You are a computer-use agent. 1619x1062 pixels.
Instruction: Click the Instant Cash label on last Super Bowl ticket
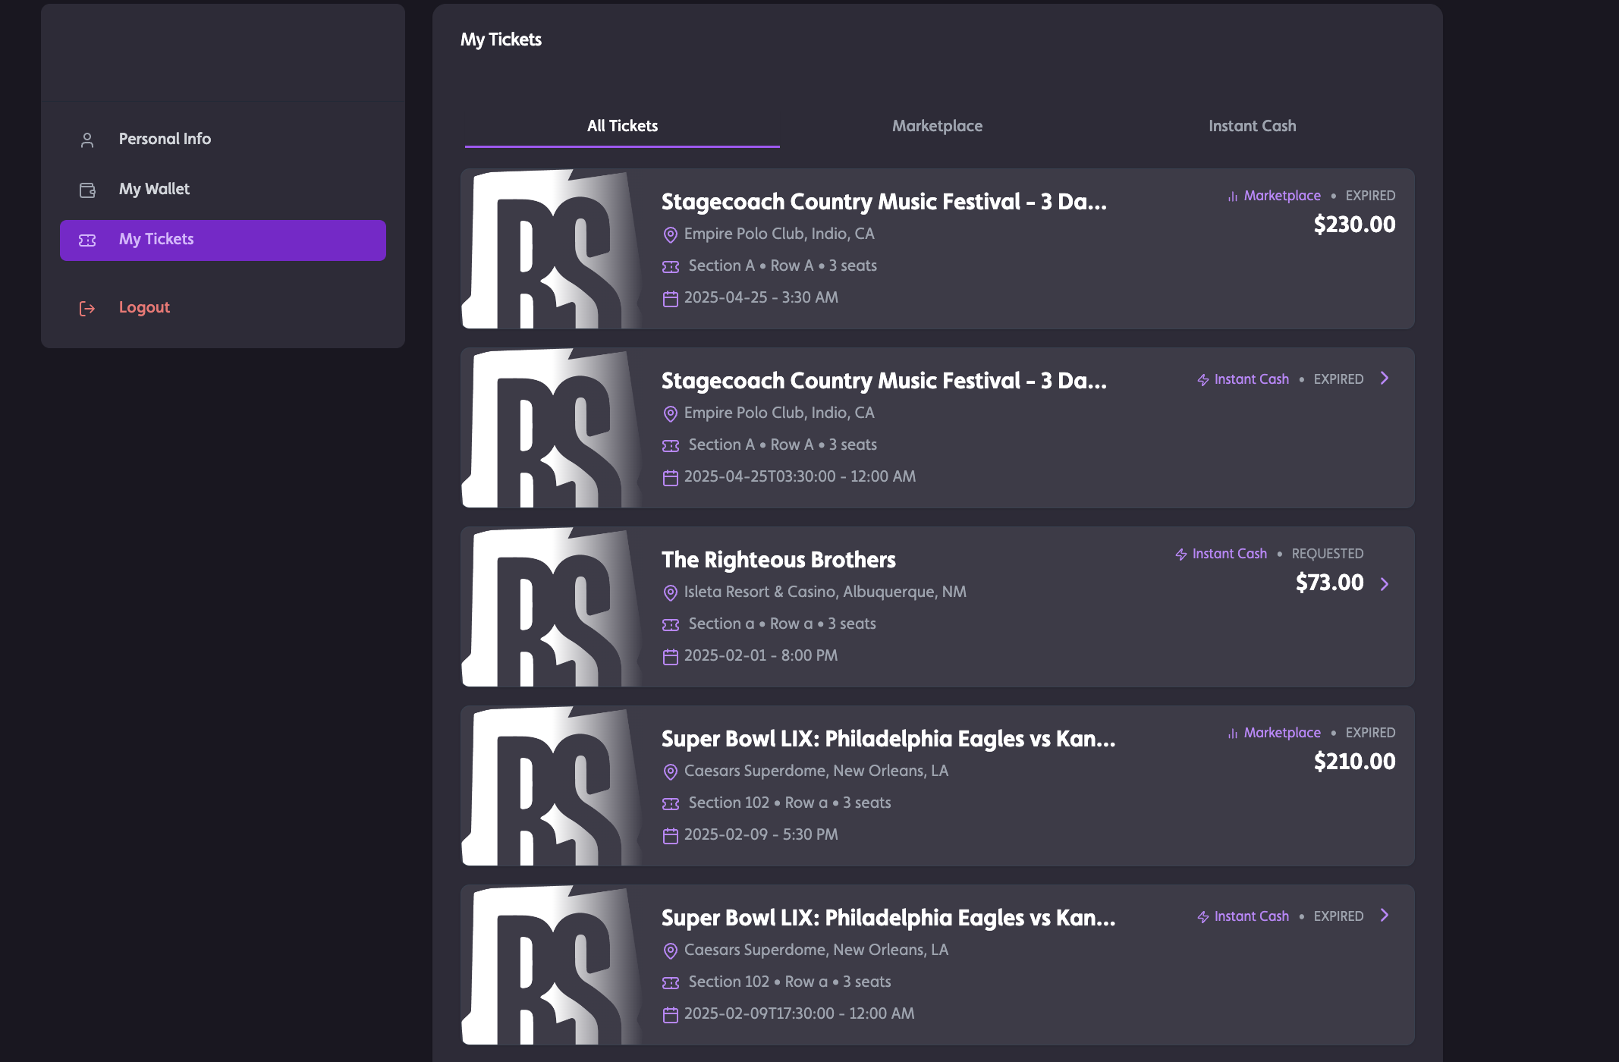1251,916
